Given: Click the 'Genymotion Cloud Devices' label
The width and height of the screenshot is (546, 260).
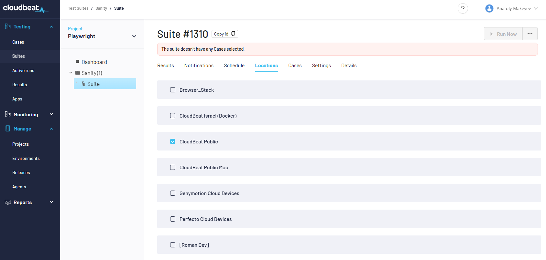Looking at the screenshot, I should 209,193.
